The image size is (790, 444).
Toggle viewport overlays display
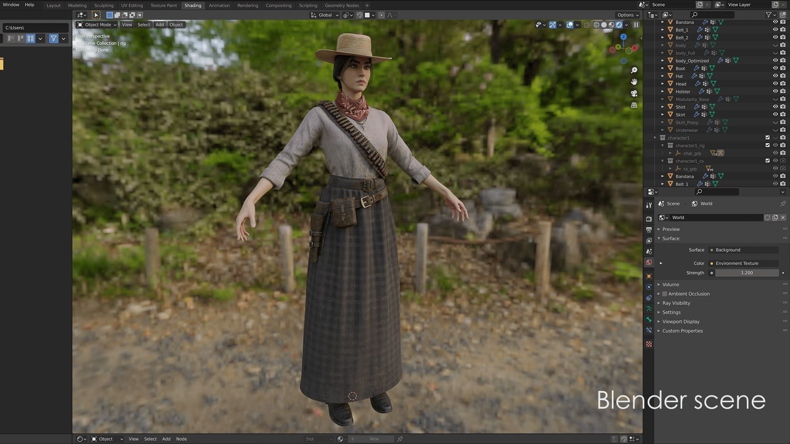click(x=570, y=25)
